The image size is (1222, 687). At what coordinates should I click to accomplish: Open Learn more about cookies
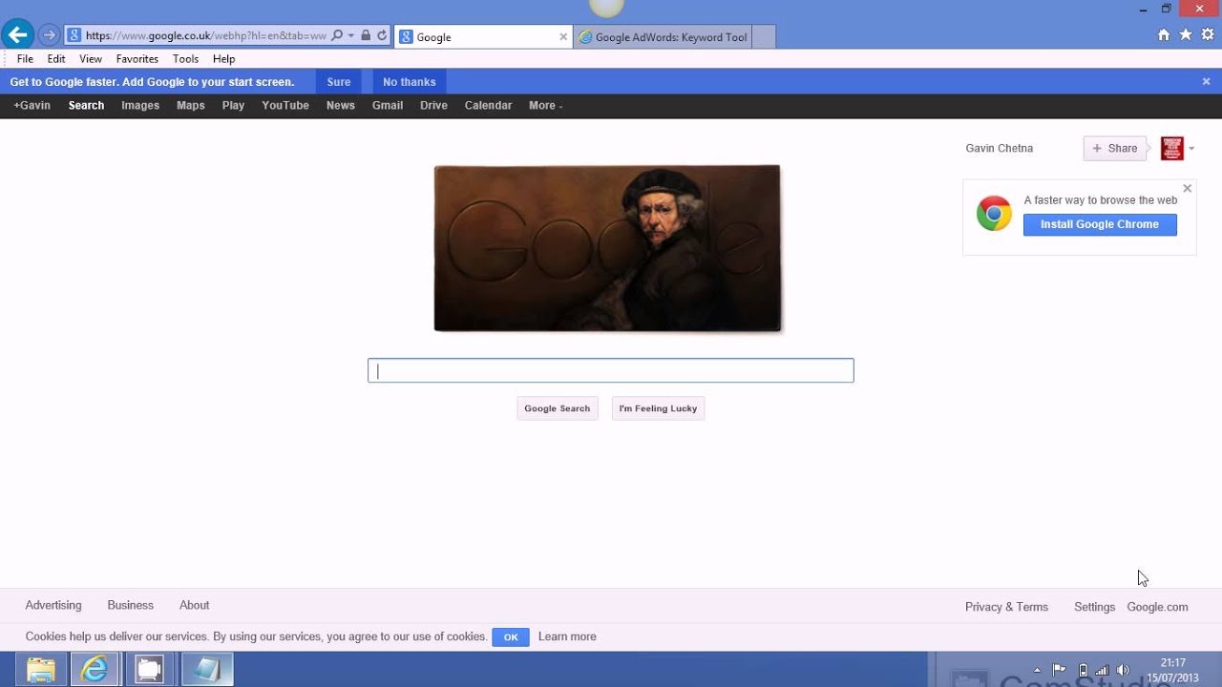(567, 637)
